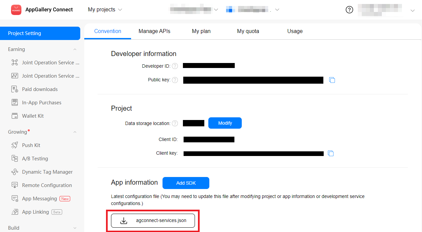The height and width of the screenshot is (232, 422).
Task: Click the Developer ID help tooltip icon
Action: pos(175,66)
